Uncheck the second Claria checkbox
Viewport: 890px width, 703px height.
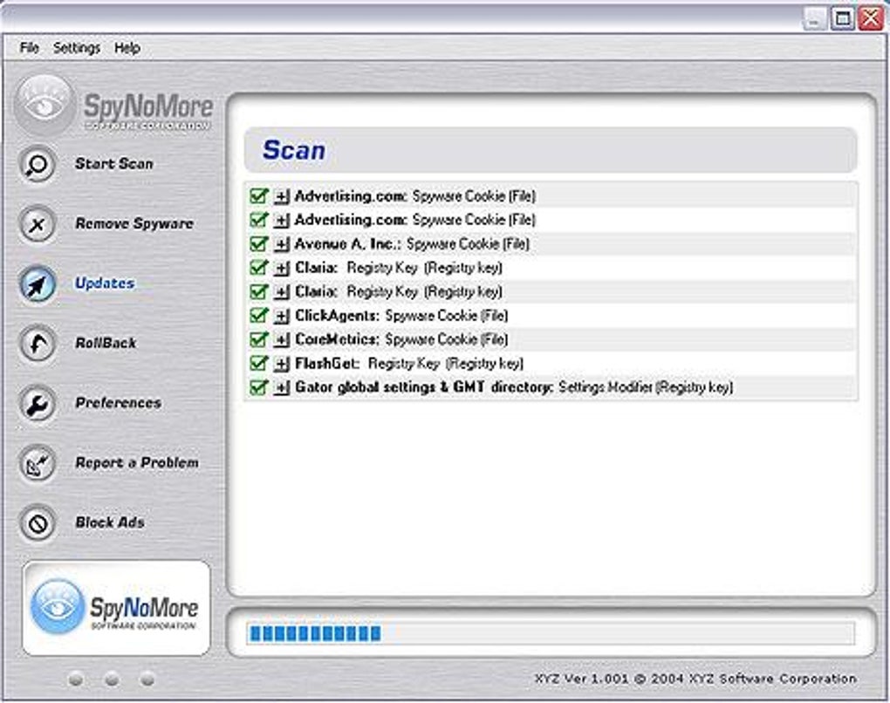(x=258, y=291)
